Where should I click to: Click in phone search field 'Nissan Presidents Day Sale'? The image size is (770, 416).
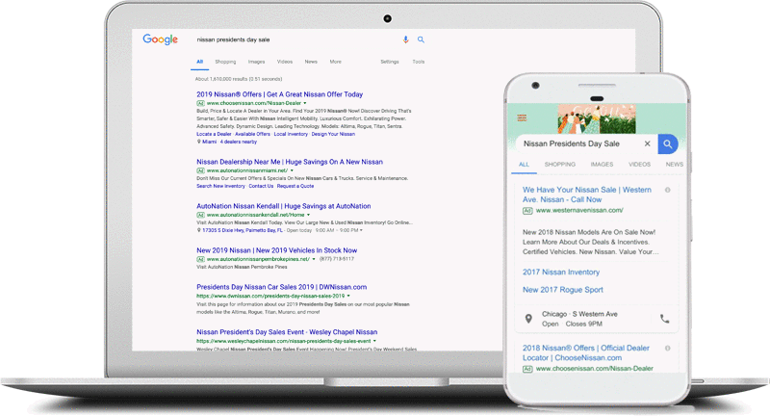pyautogui.click(x=572, y=143)
